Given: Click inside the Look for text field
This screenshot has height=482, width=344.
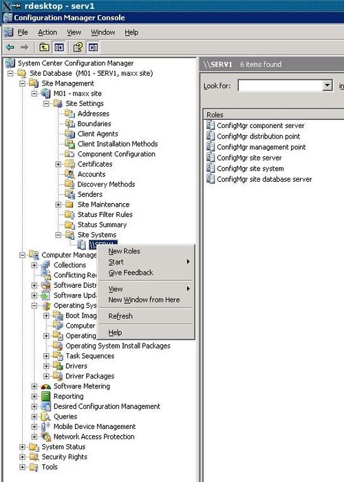Looking at the screenshot, I should [281, 85].
